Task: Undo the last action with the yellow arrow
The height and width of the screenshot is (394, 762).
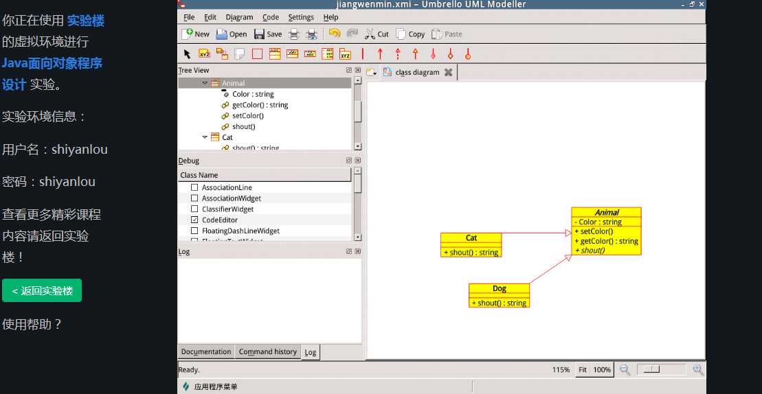Action: pos(335,34)
